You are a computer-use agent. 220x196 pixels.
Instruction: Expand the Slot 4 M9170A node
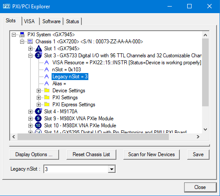tap(30, 112)
